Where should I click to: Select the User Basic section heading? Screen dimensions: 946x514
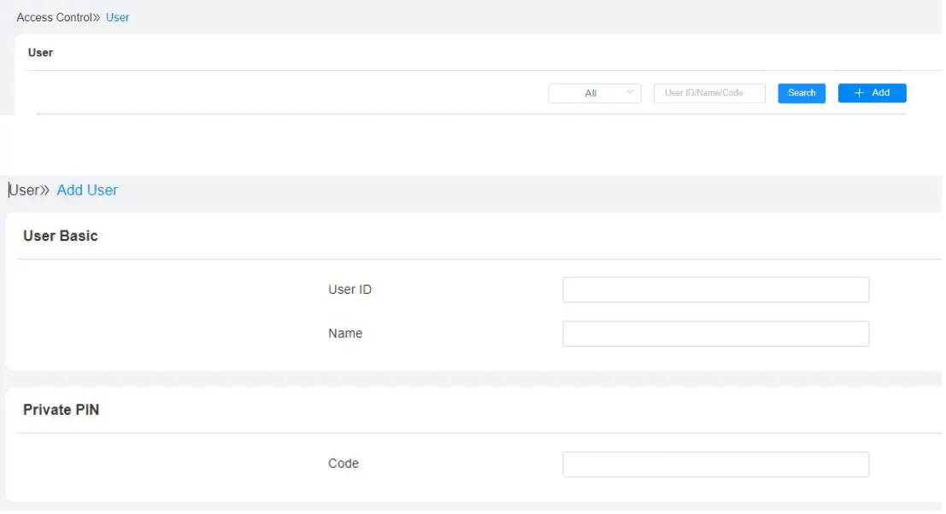61,237
